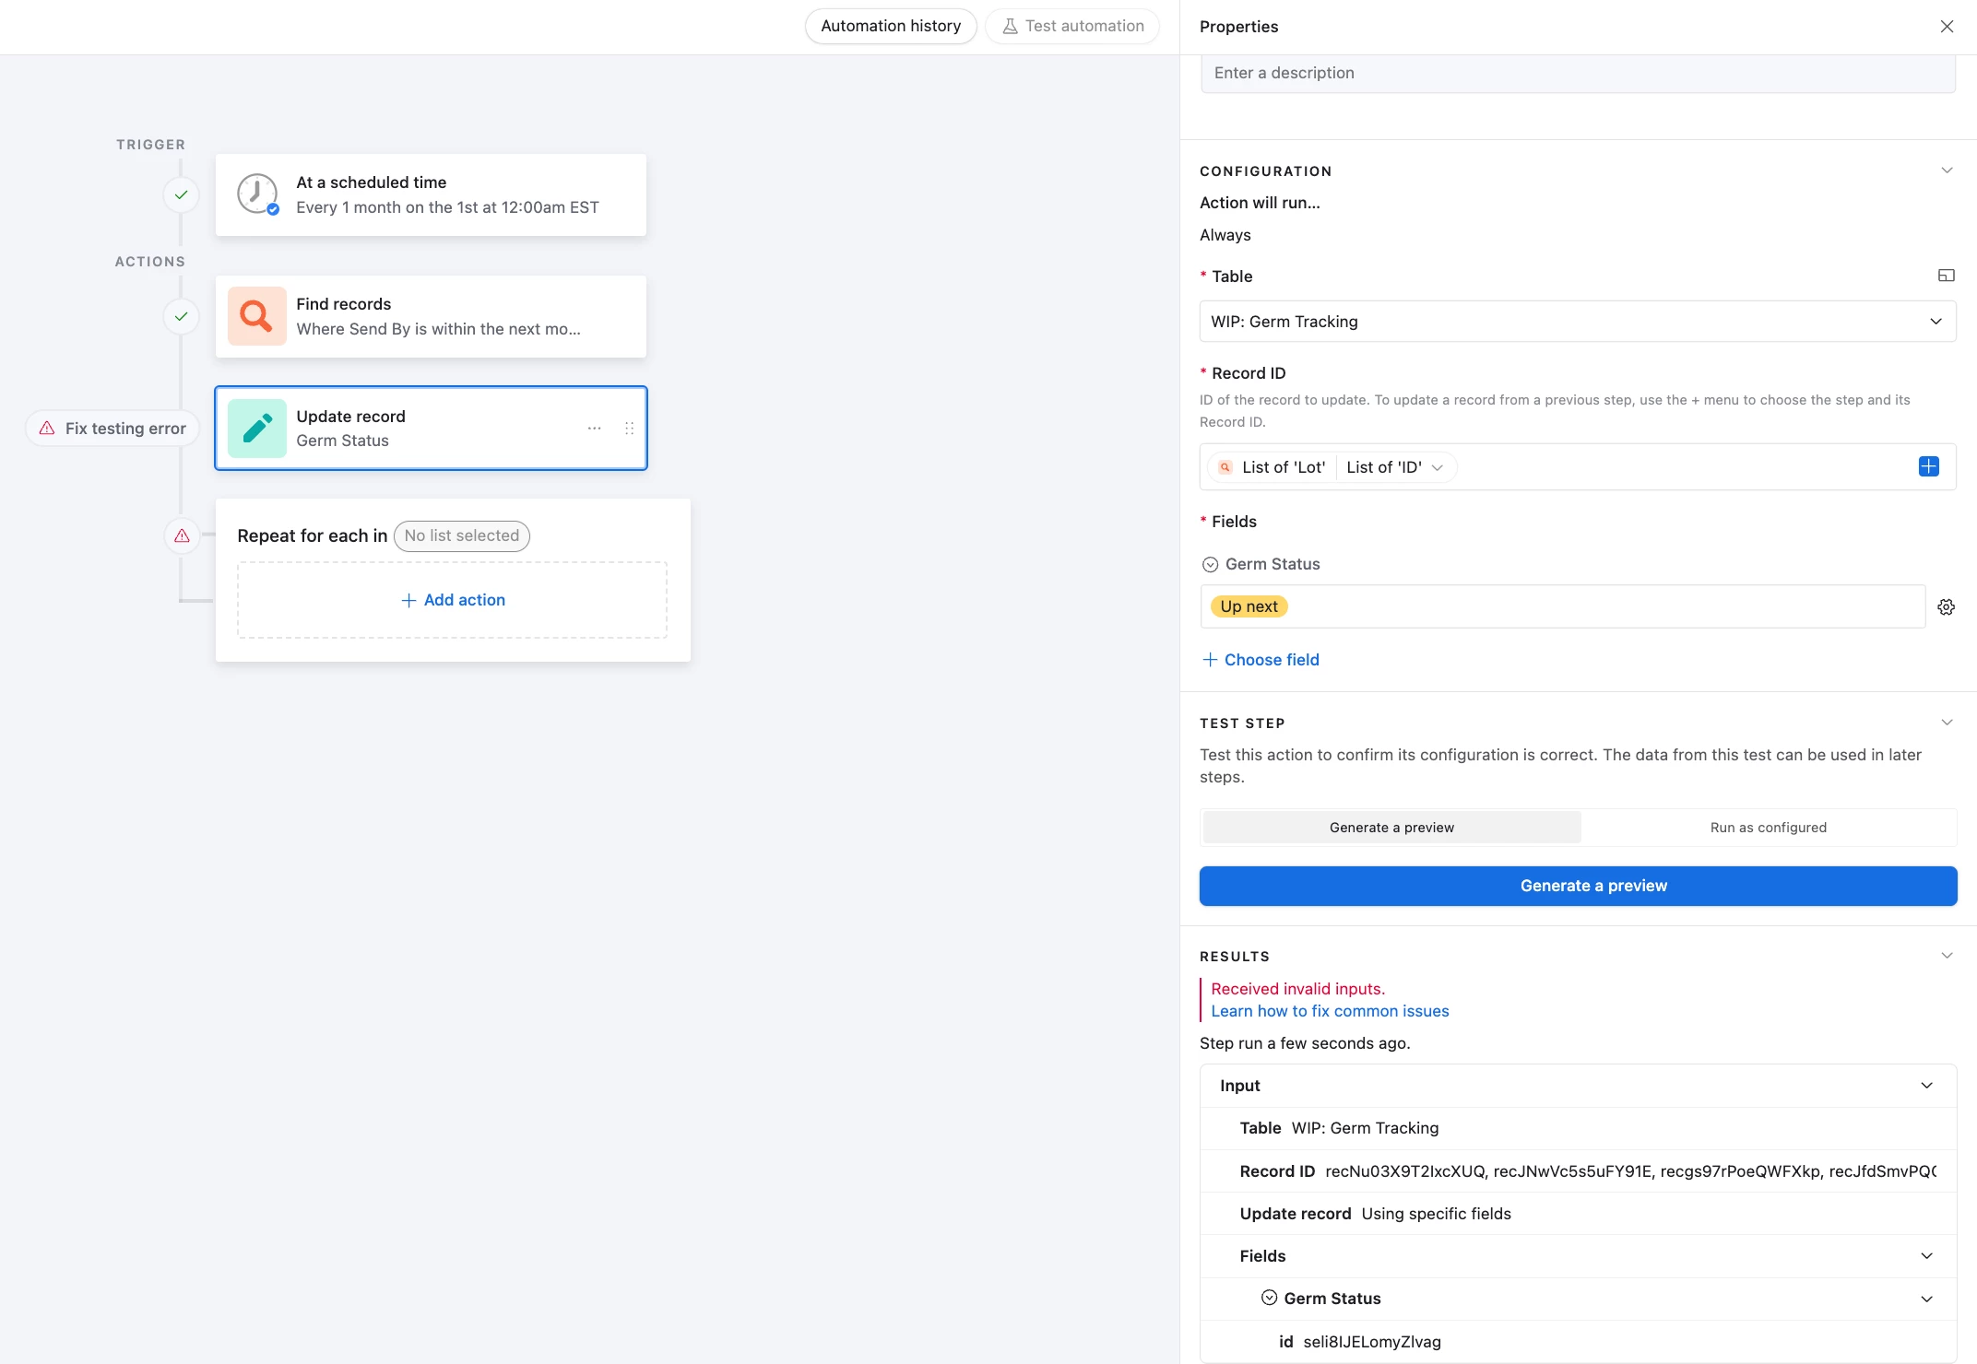Viewport: 1977px width, 1364px height.
Task: Click the Find records magnifier icon
Action: click(257, 316)
